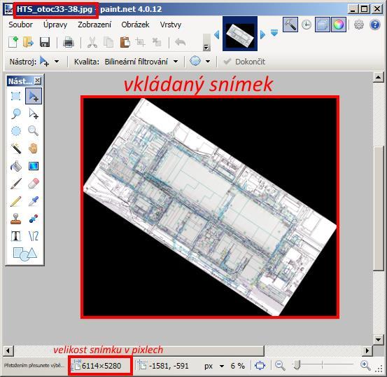Select the Paint Bucket tool
387x377 pixels.
[x=16, y=166]
